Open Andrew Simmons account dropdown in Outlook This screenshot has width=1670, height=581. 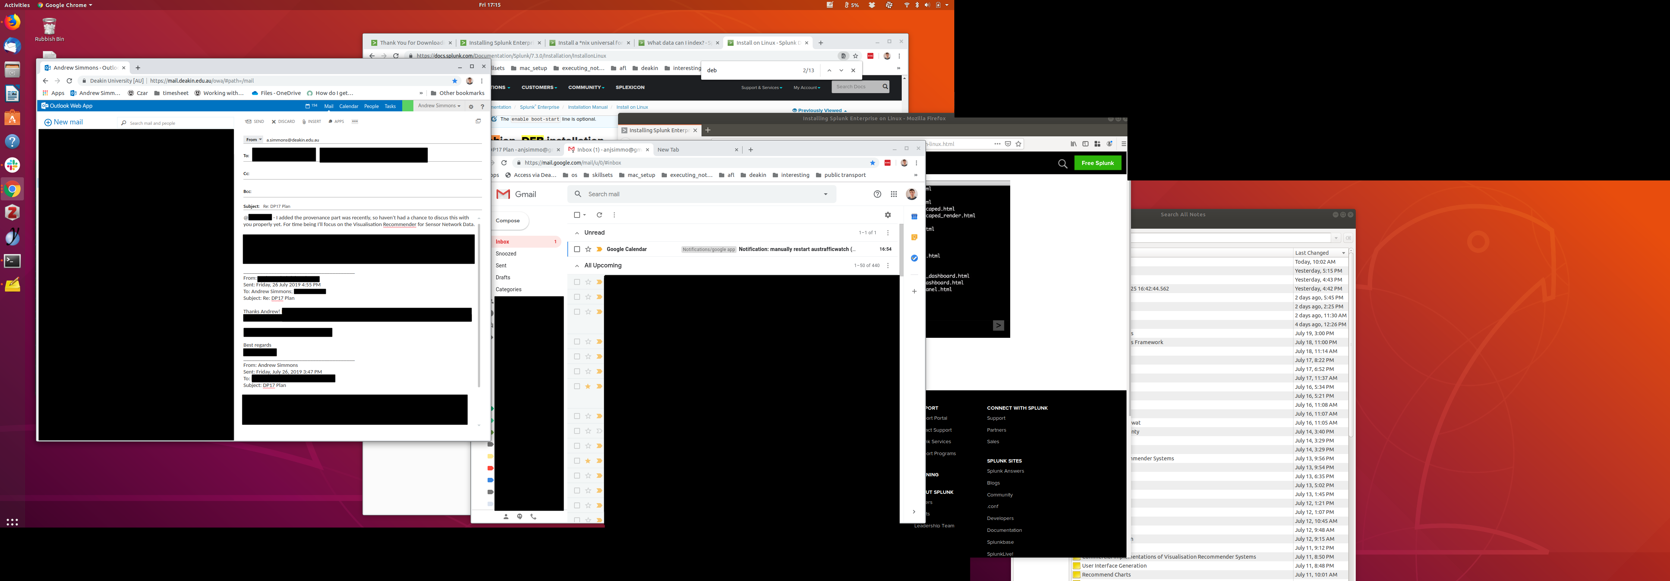[x=439, y=105]
